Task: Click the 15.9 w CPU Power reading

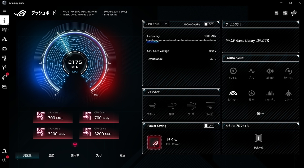Action: tap(172, 140)
